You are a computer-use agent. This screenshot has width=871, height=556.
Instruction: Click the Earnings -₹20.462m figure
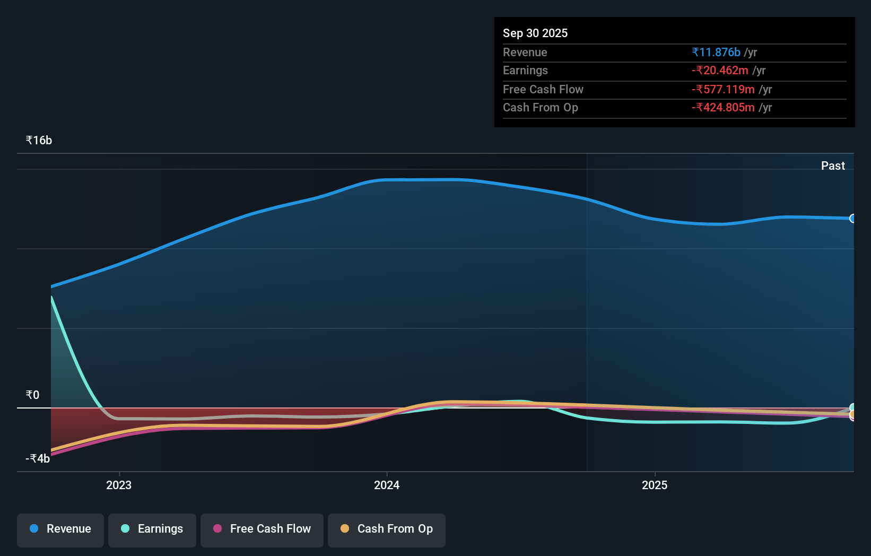(720, 70)
